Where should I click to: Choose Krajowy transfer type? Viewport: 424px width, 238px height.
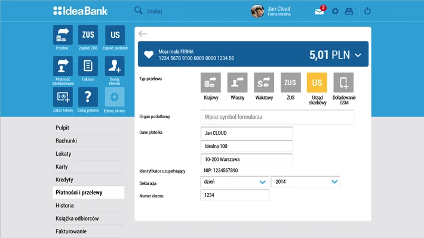(211, 82)
